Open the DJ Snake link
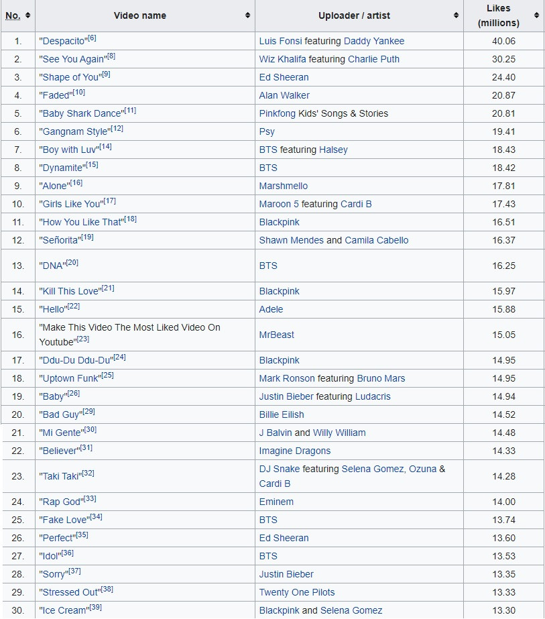The image size is (545, 619). pos(280,469)
